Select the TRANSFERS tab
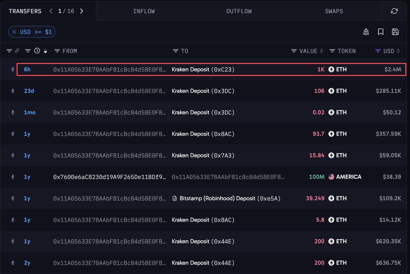Viewport: 410px width, 274px height. (25, 11)
